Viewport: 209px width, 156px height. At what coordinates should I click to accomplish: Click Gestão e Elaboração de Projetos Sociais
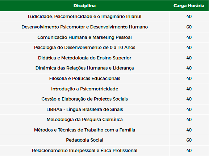click(84, 99)
